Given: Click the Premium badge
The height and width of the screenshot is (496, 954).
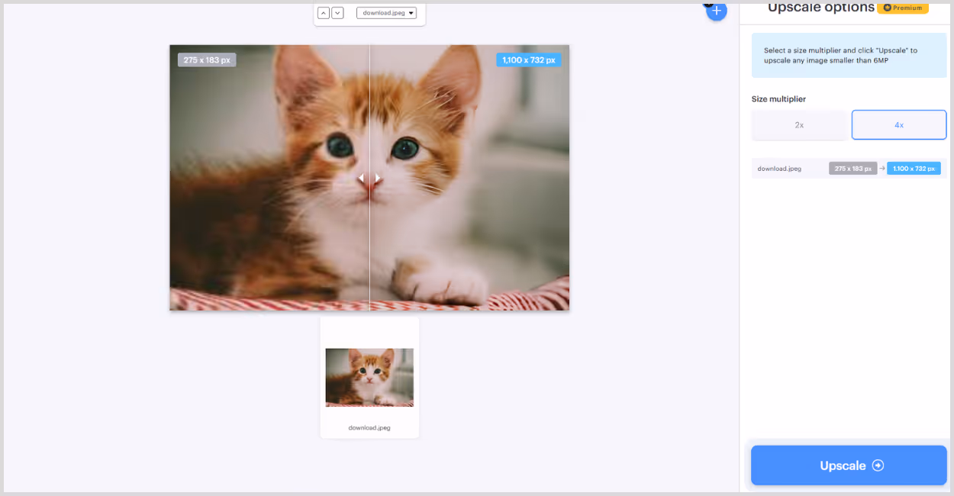Looking at the screenshot, I should 902,8.
